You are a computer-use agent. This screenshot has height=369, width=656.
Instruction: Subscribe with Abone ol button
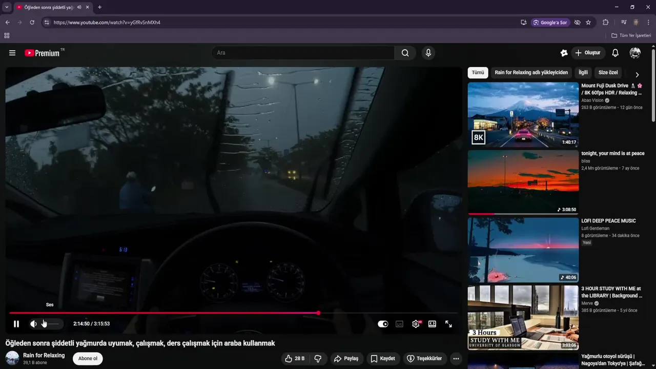[88, 359]
